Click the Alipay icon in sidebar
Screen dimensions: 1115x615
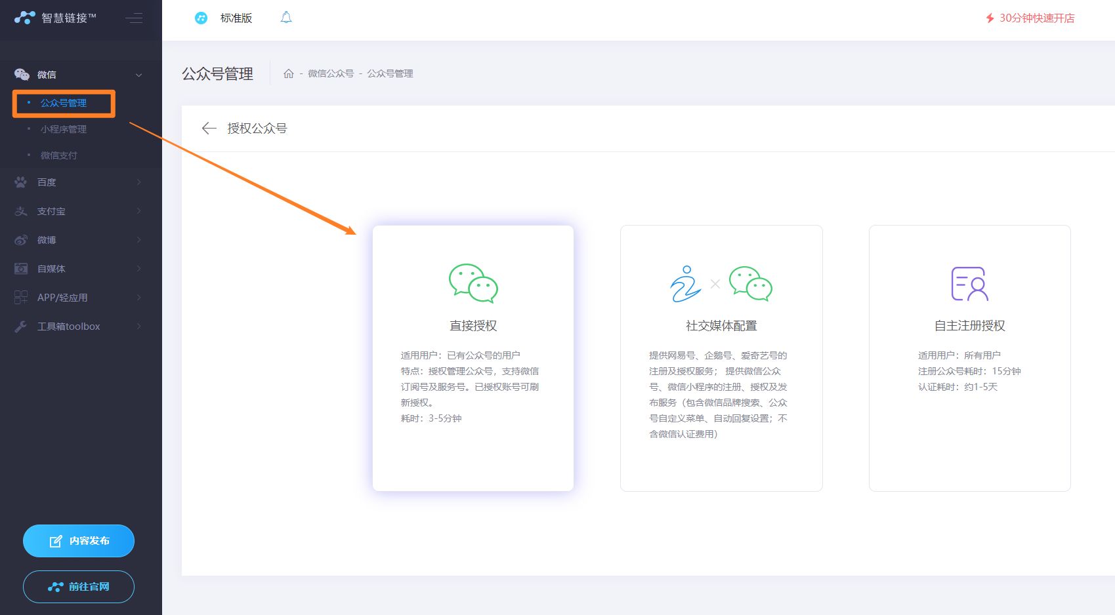pos(21,211)
